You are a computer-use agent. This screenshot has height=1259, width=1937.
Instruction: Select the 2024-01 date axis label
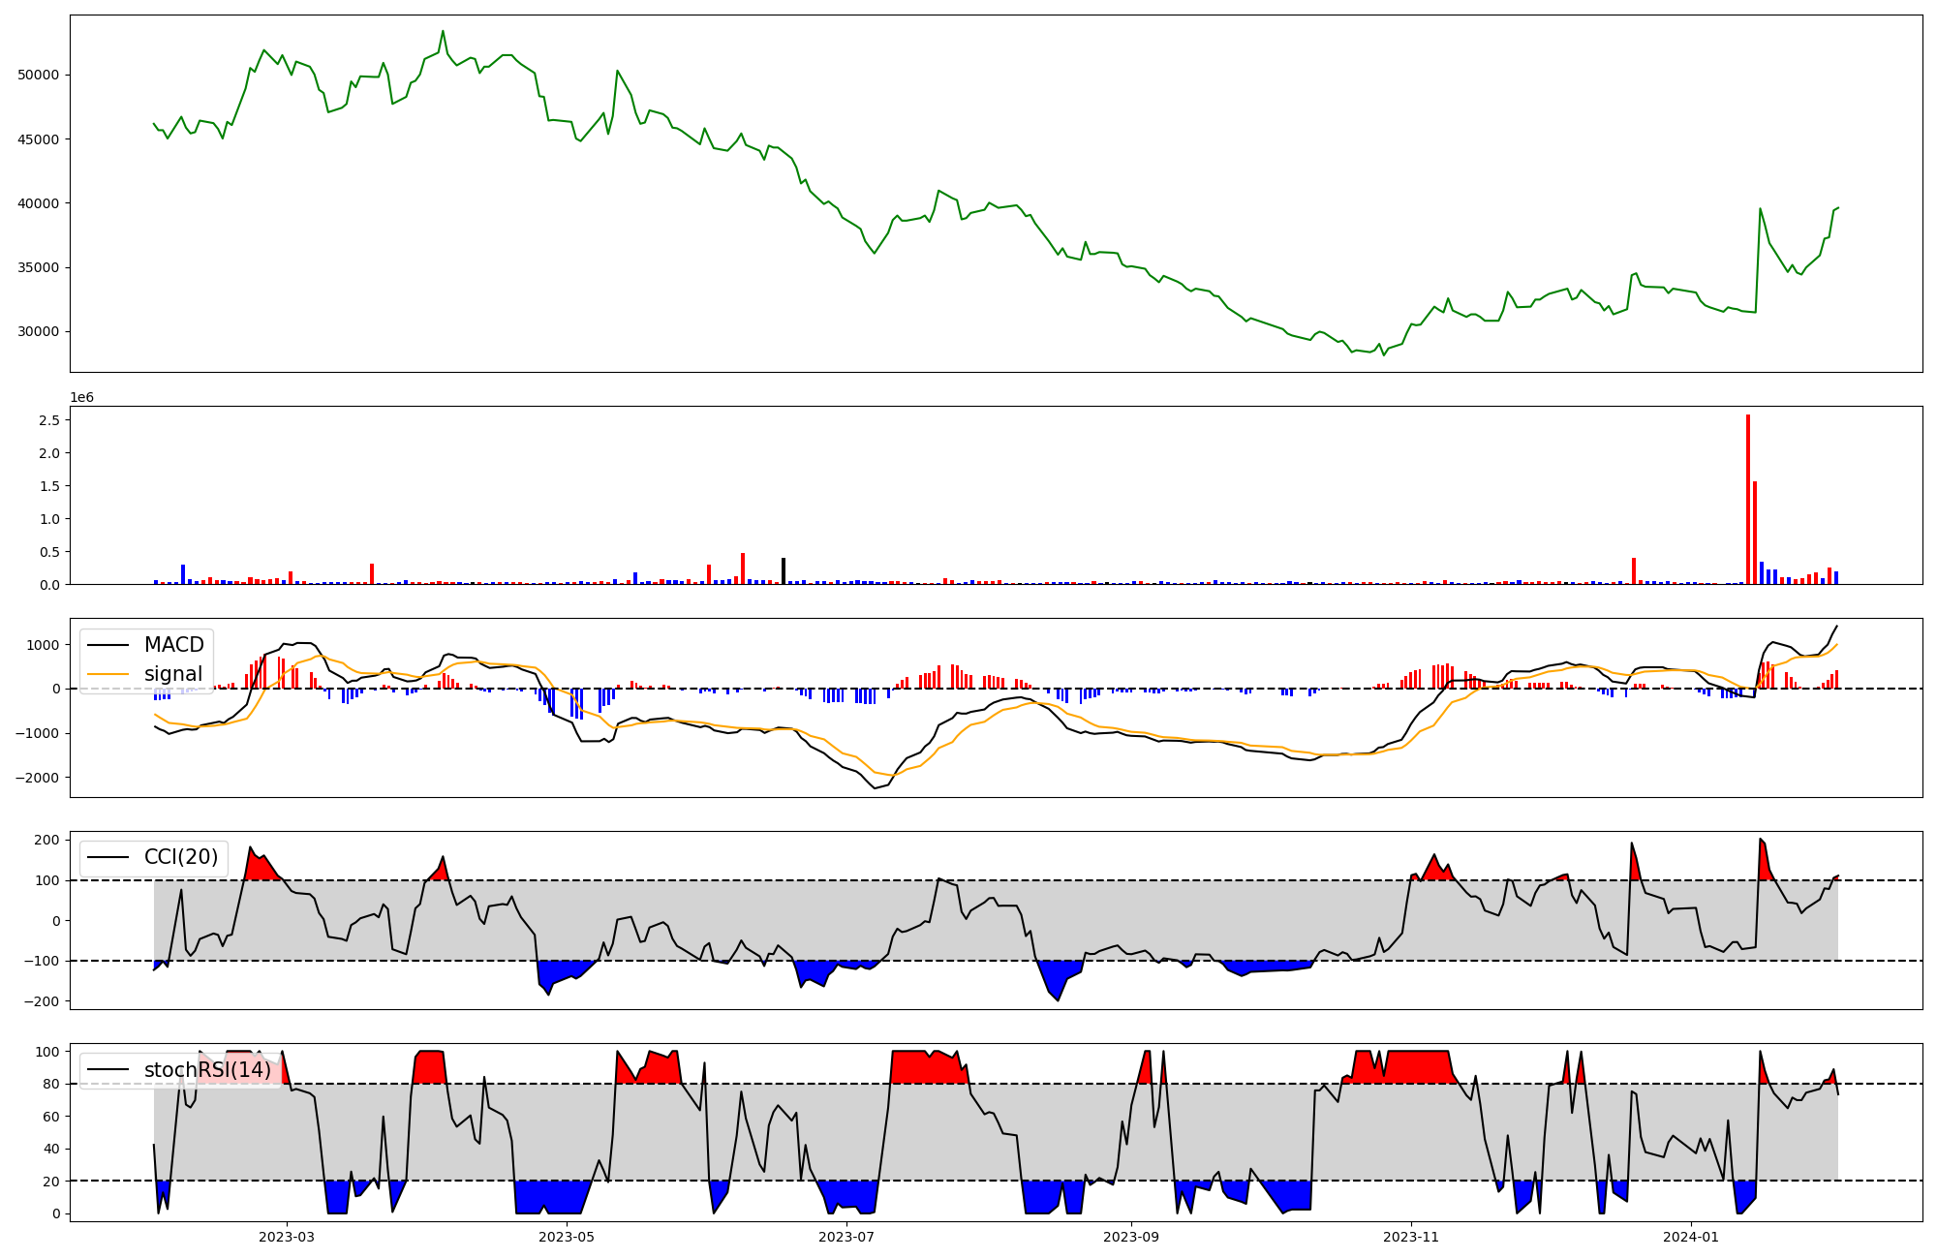[x=1691, y=1237]
